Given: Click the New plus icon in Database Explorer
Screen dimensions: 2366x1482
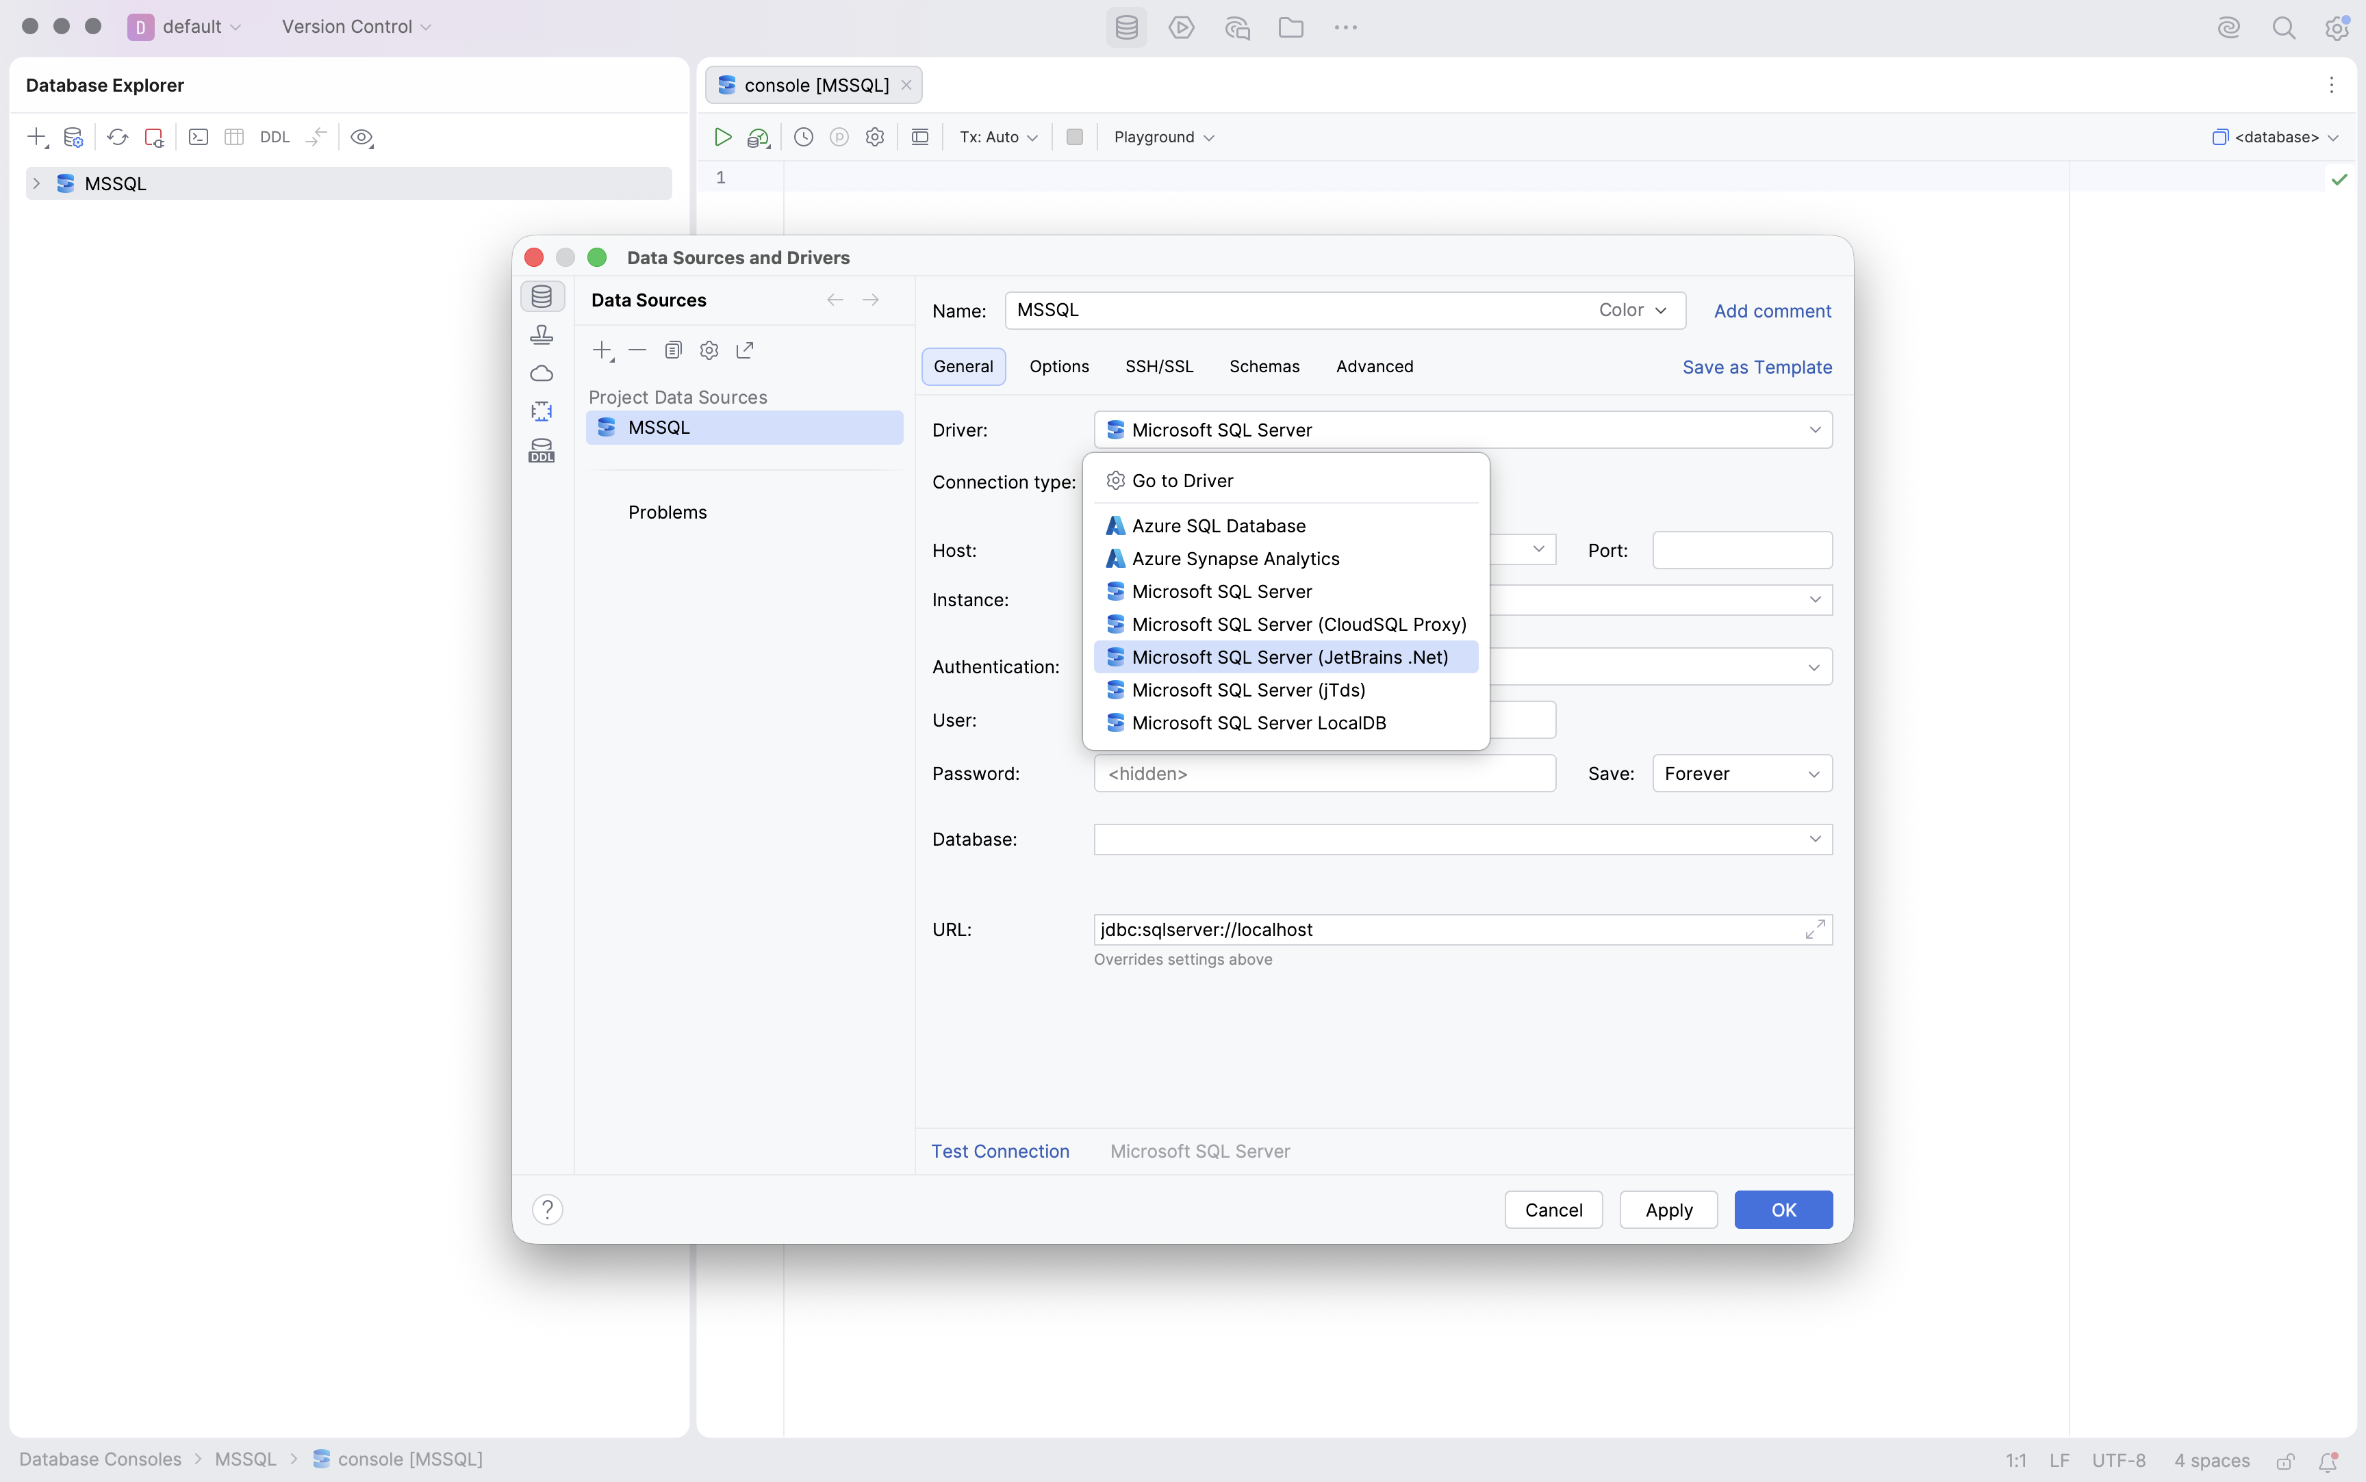Looking at the screenshot, I should coord(37,138).
